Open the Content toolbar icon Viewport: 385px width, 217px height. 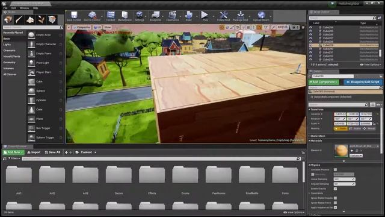[x=111, y=16]
